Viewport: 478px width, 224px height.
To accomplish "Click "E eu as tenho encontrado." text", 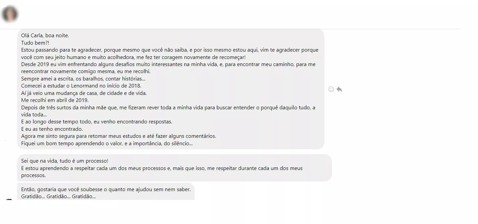I will [x=52, y=129].
